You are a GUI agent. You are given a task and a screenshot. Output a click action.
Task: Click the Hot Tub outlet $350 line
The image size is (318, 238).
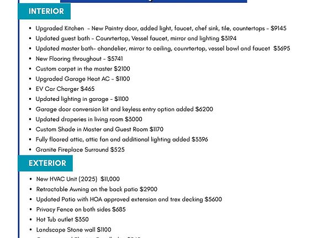[x=62, y=219]
